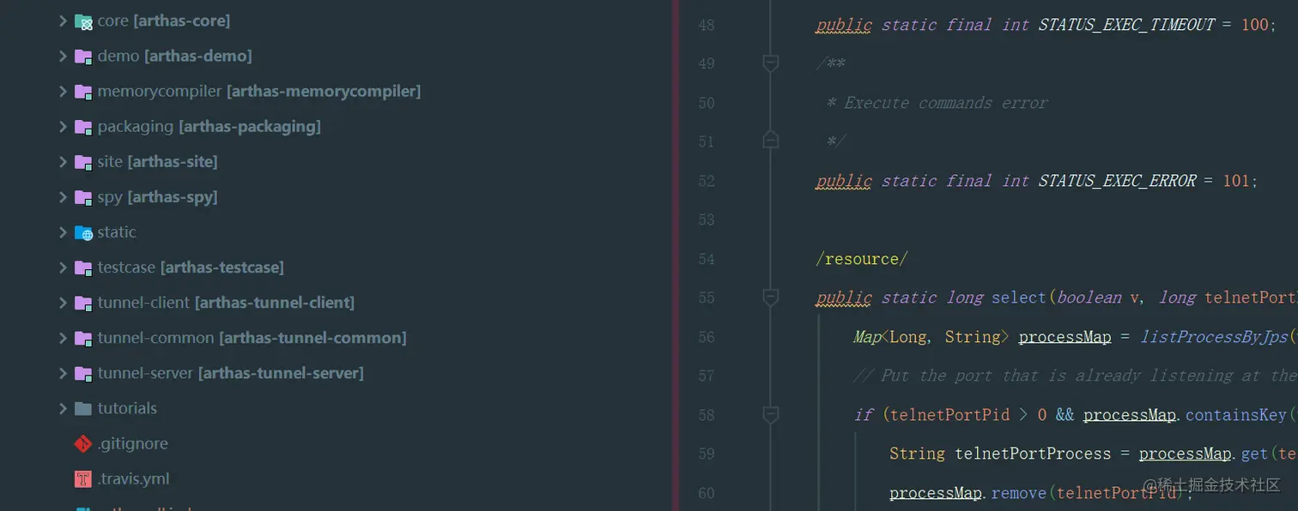Click the demo module folder icon
This screenshot has width=1298, height=511.
coord(83,57)
